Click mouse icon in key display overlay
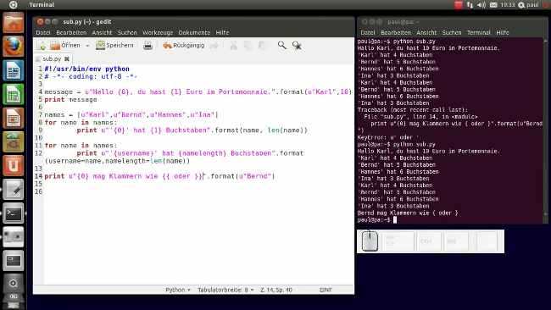The height and width of the screenshot is (310, 551). coord(370,241)
